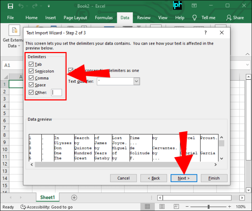
Task: Click data preview scroll up arrow
Action: pyautogui.click(x=222, y=137)
